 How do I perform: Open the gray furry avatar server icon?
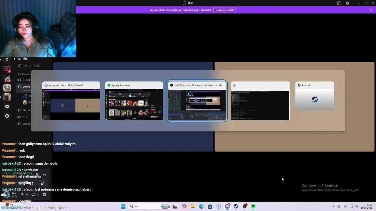click(7, 97)
